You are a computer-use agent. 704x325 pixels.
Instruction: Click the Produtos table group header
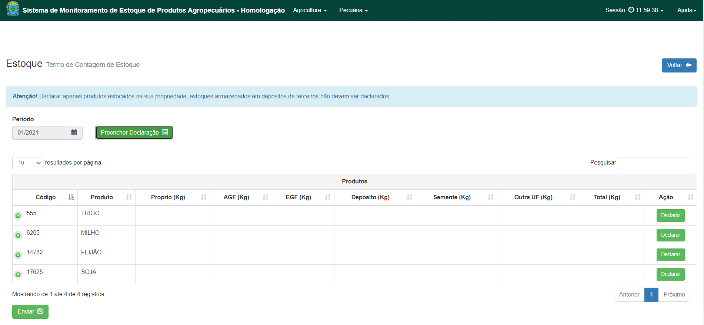pos(354,182)
